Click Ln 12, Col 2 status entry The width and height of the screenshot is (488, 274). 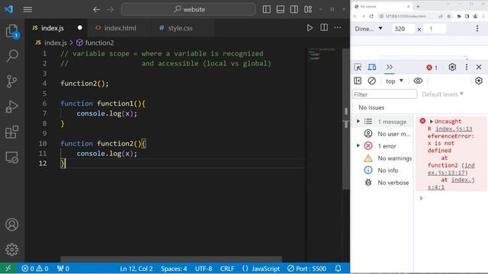tap(136, 269)
